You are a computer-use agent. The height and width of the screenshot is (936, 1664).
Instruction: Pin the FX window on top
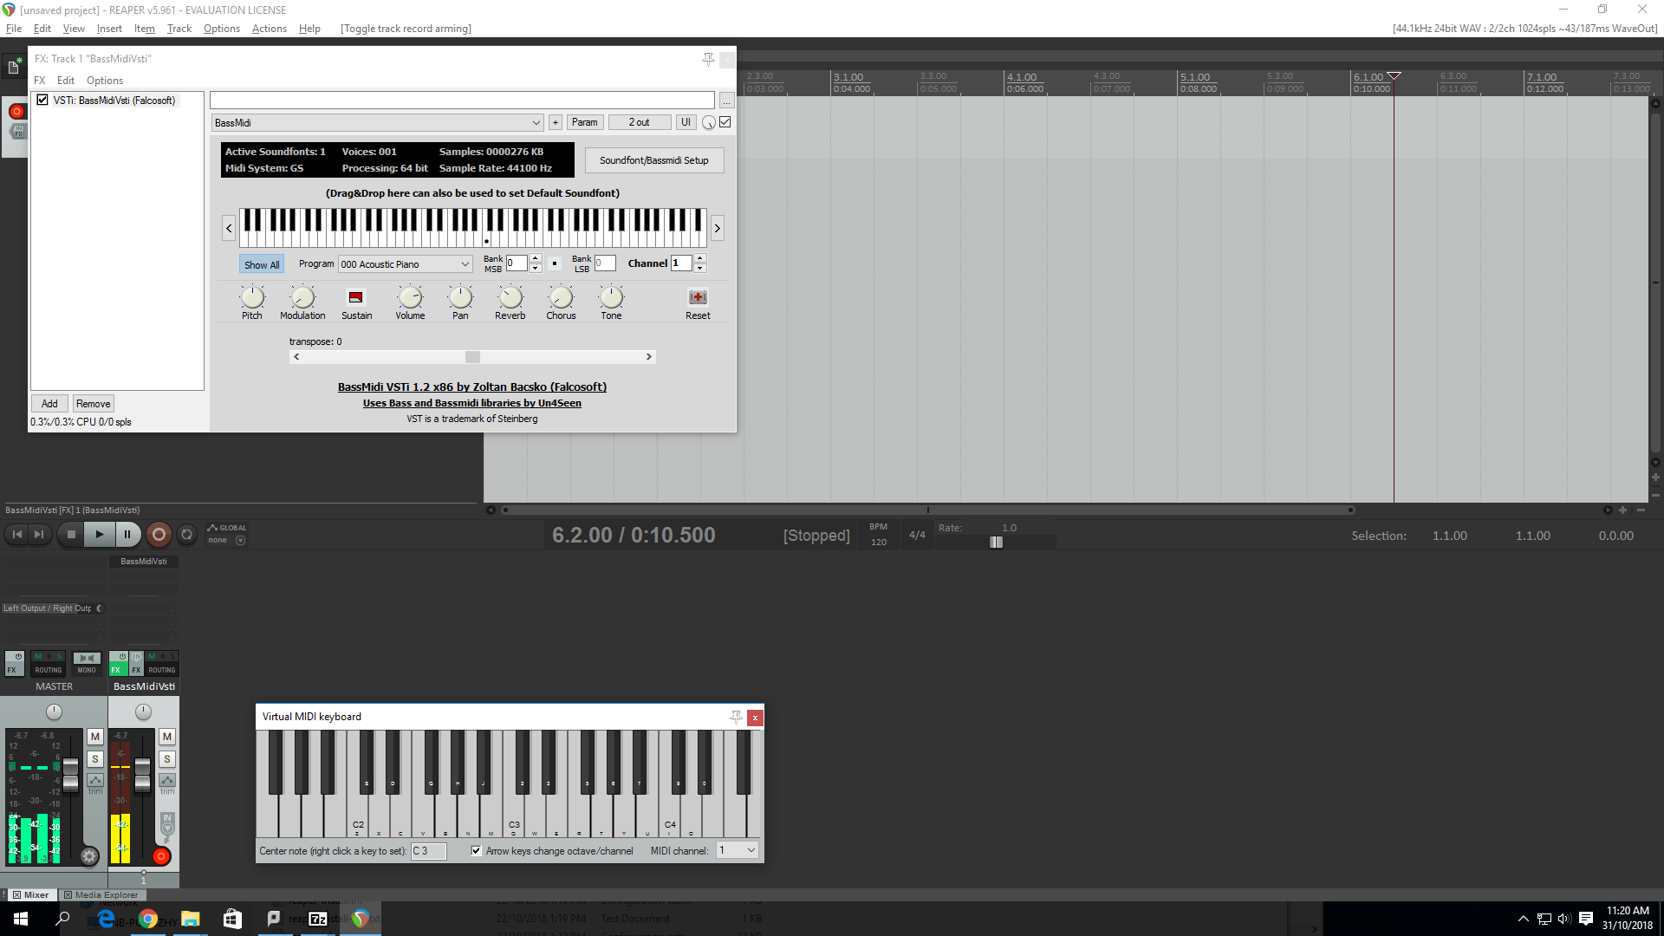[x=708, y=59]
